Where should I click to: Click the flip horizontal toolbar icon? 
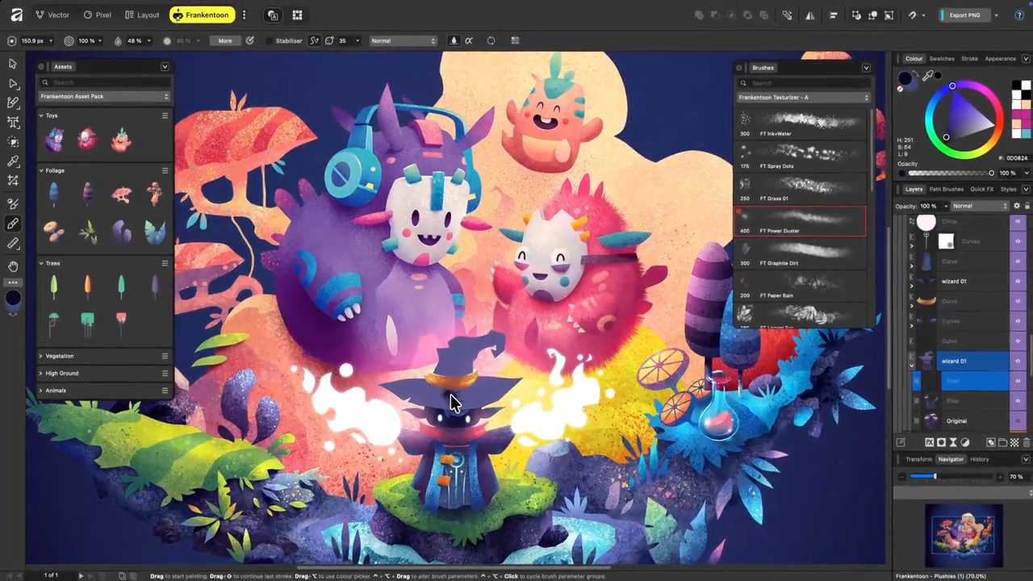(810, 15)
